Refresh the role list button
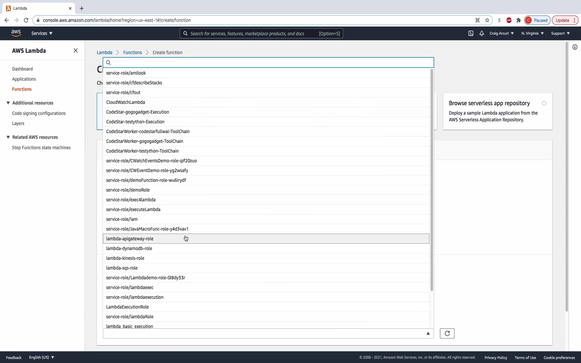The height and width of the screenshot is (363, 581). click(x=447, y=333)
